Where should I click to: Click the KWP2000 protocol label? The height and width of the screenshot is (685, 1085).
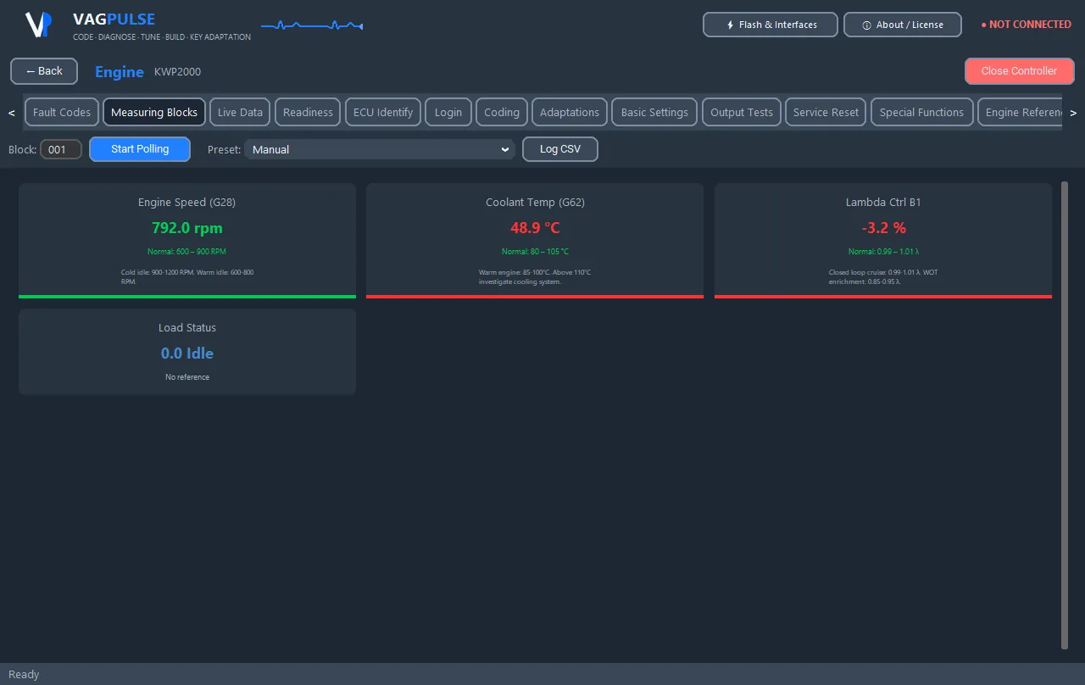(x=178, y=72)
